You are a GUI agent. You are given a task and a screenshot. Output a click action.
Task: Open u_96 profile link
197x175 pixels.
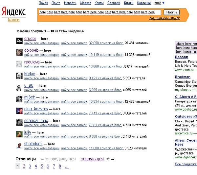coord(29,85)
